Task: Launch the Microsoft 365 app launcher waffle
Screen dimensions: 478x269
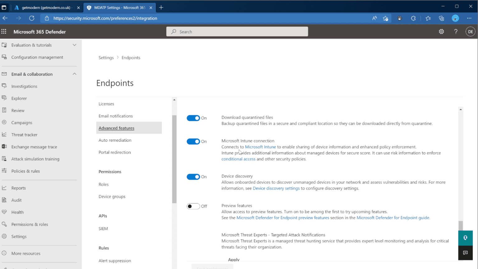Action: point(4,31)
